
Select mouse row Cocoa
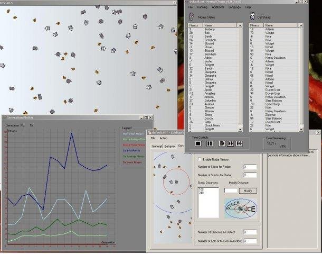[213, 119]
